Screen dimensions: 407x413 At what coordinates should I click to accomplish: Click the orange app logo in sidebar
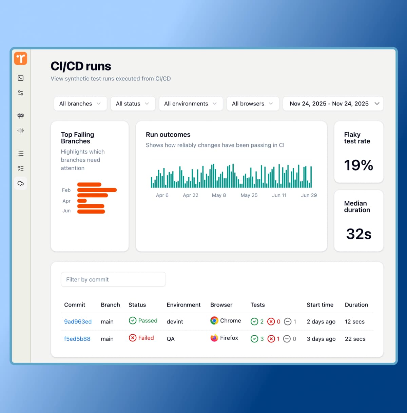pos(21,58)
